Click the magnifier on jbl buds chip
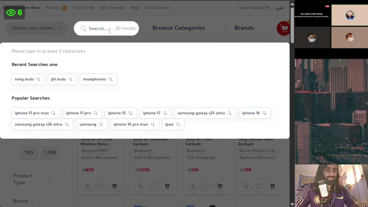The image size is (368, 207). pyautogui.click(x=70, y=79)
